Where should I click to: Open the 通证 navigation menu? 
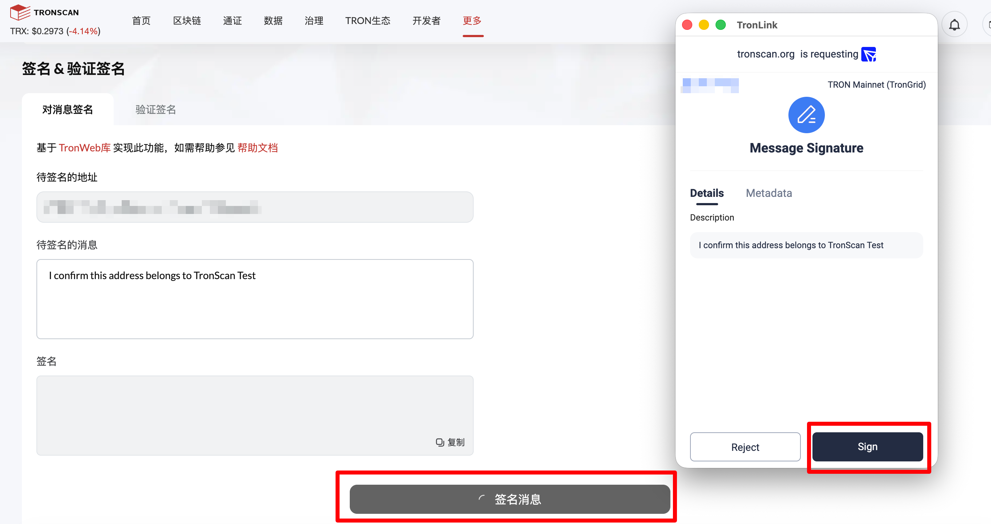click(232, 21)
